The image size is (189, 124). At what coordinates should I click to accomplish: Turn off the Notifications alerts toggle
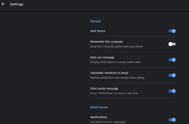coord(172,120)
